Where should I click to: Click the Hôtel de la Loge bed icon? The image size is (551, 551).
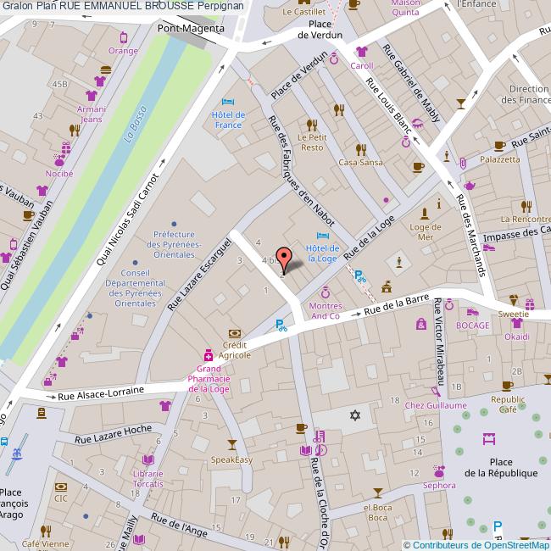(321, 235)
